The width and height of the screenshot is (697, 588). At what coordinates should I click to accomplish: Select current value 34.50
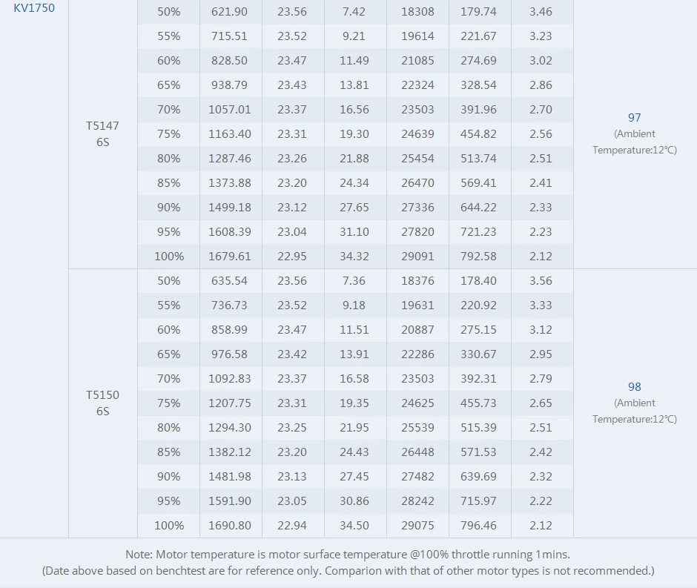click(354, 525)
